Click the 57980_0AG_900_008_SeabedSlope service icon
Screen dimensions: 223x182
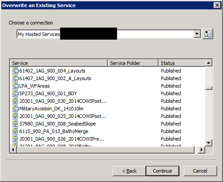[15, 123]
